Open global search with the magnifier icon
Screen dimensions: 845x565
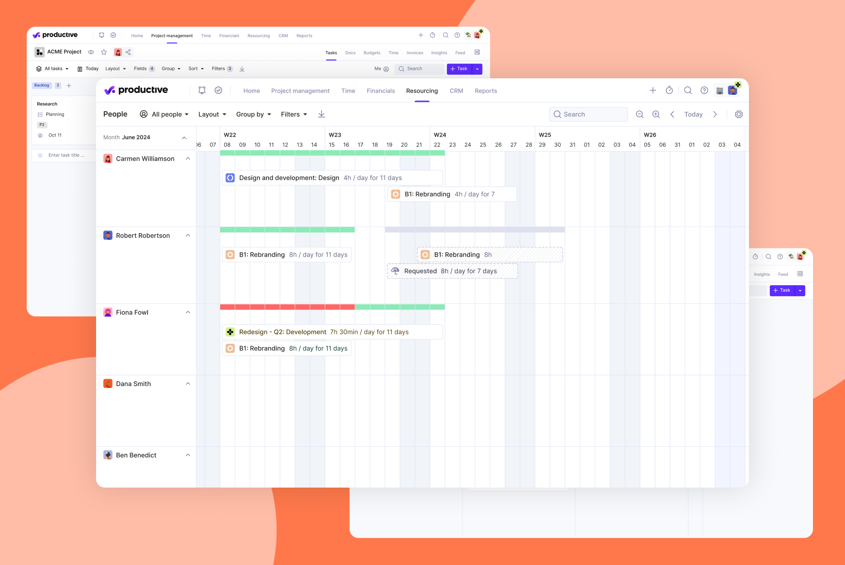688,90
